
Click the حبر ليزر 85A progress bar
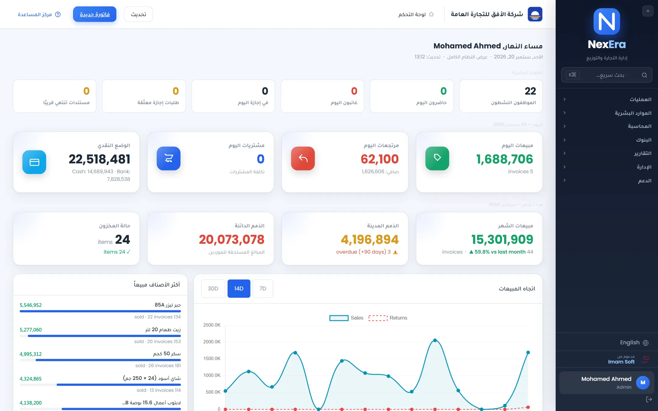point(100,311)
